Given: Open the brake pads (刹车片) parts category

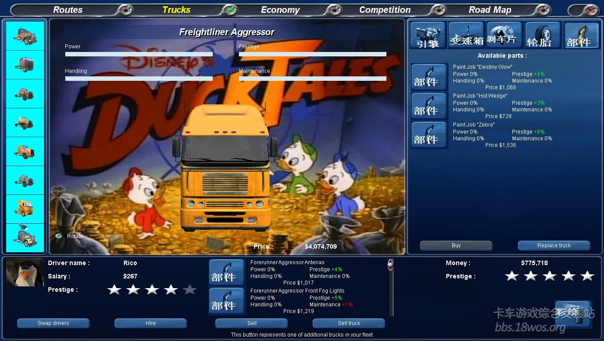Looking at the screenshot, I should [x=504, y=35].
